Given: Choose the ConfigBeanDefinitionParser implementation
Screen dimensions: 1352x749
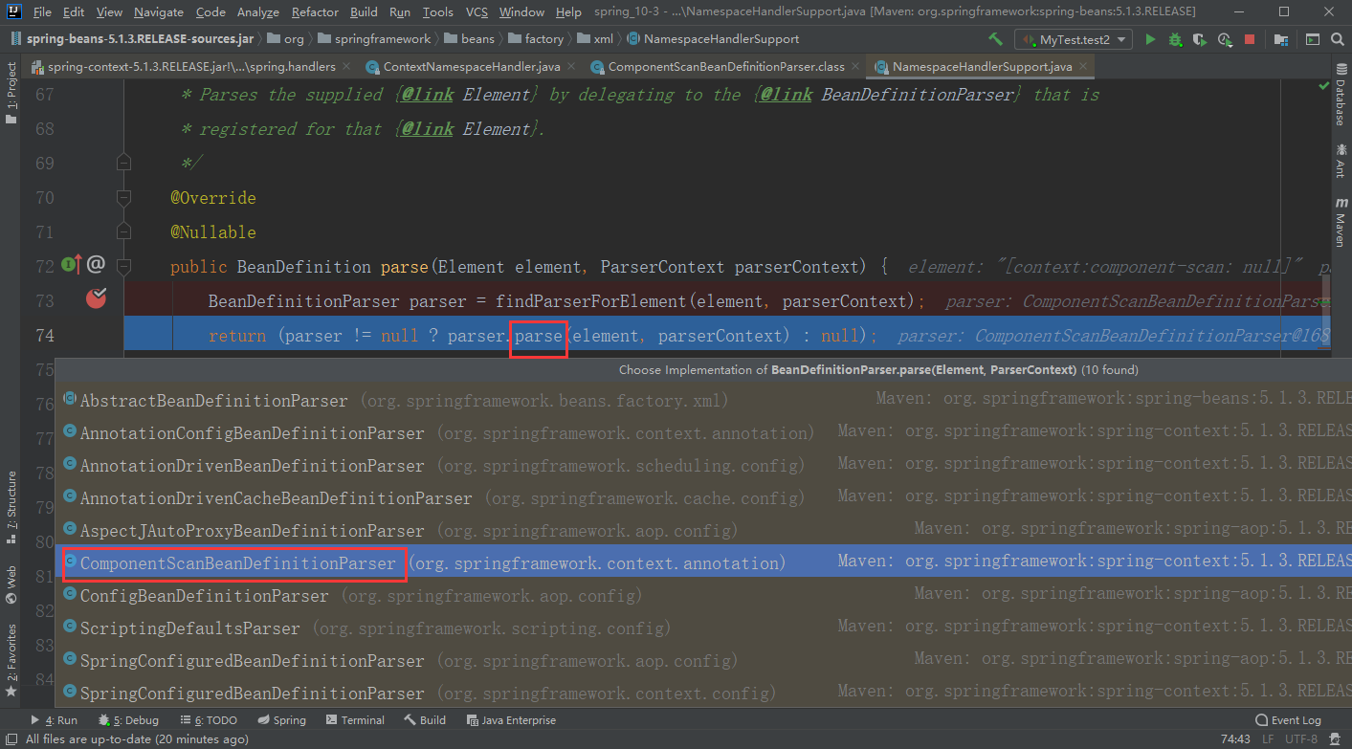Looking at the screenshot, I should (x=703, y=596).
